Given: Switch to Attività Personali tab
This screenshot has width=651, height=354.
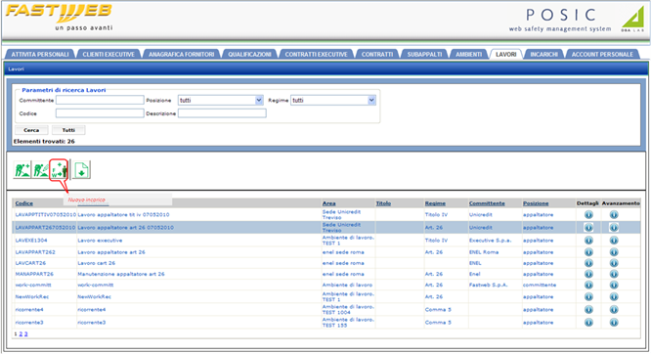Looking at the screenshot, I should pyautogui.click(x=40, y=55).
